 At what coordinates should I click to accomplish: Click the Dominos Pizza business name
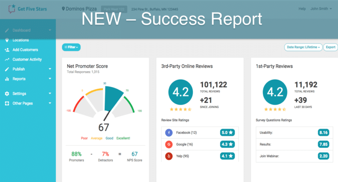pos(81,9)
